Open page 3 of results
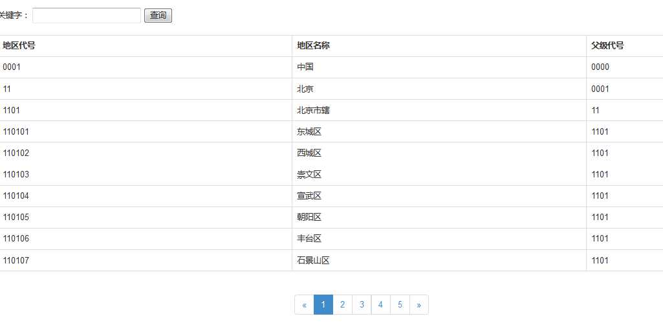The image size is (663, 325). (362, 305)
